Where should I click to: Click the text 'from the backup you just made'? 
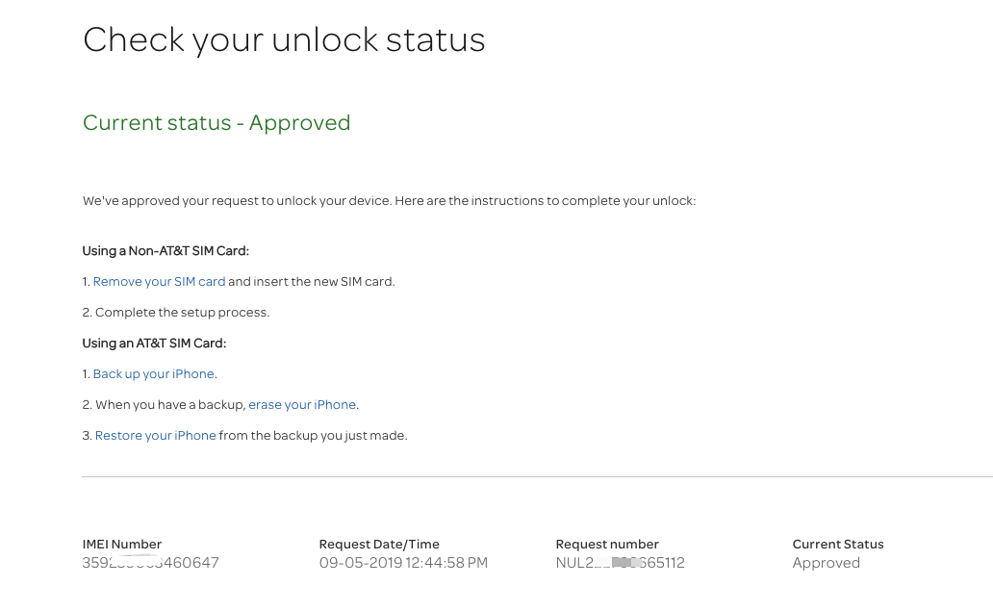tap(312, 436)
